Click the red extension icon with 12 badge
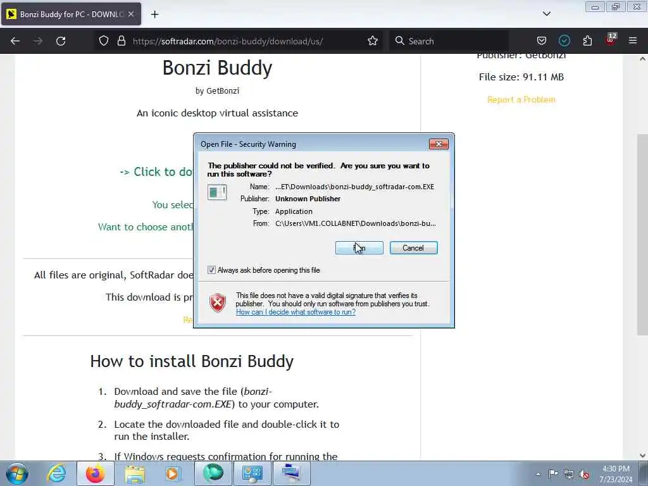Image resolution: width=648 pixels, height=486 pixels. click(611, 40)
